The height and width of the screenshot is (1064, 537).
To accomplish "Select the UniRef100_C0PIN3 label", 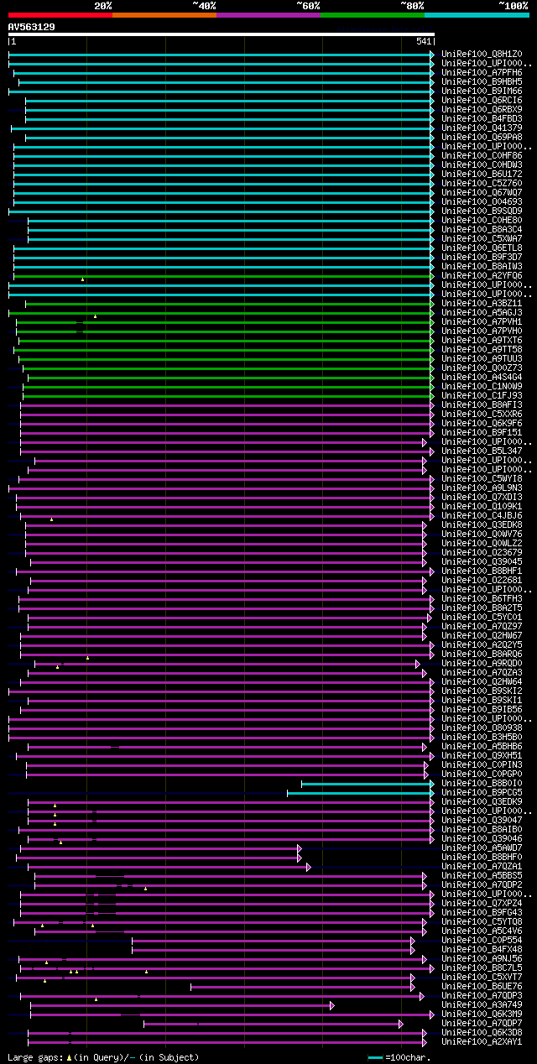I will [482, 765].
